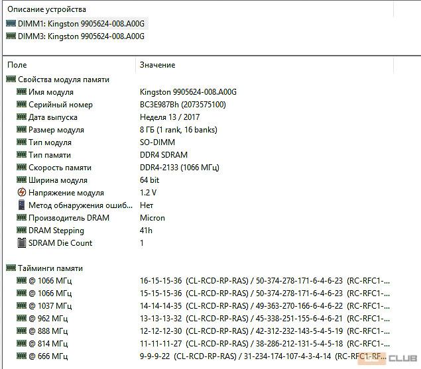
Task: Select the Метод обнаружения ошиб... field
Action: pyautogui.click(x=80, y=205)
